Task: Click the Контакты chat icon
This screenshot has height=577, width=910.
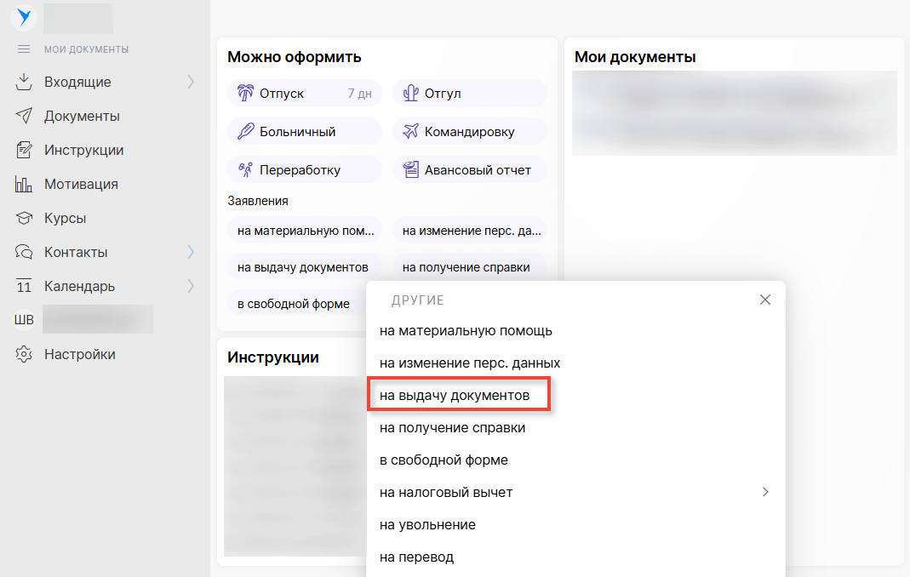Action: 24,253
